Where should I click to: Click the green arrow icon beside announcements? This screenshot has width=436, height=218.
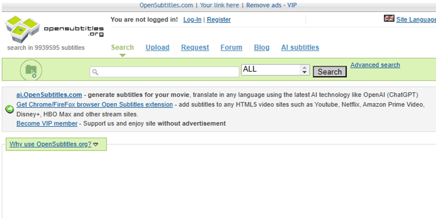click(9, 109)
